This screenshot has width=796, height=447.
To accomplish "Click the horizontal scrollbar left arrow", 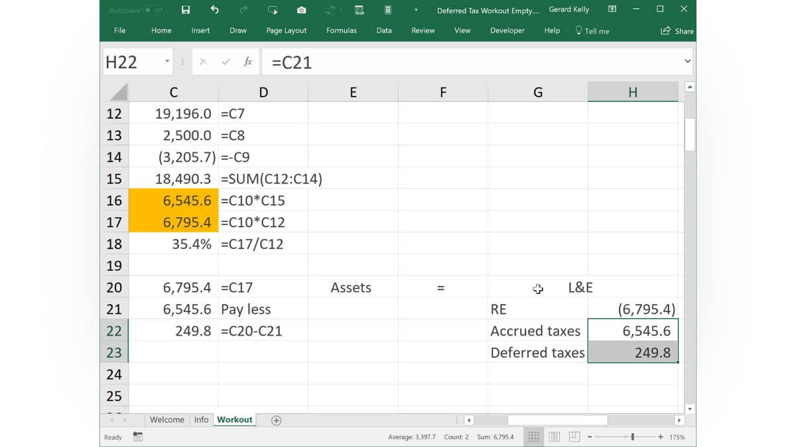I will (469, 420).
